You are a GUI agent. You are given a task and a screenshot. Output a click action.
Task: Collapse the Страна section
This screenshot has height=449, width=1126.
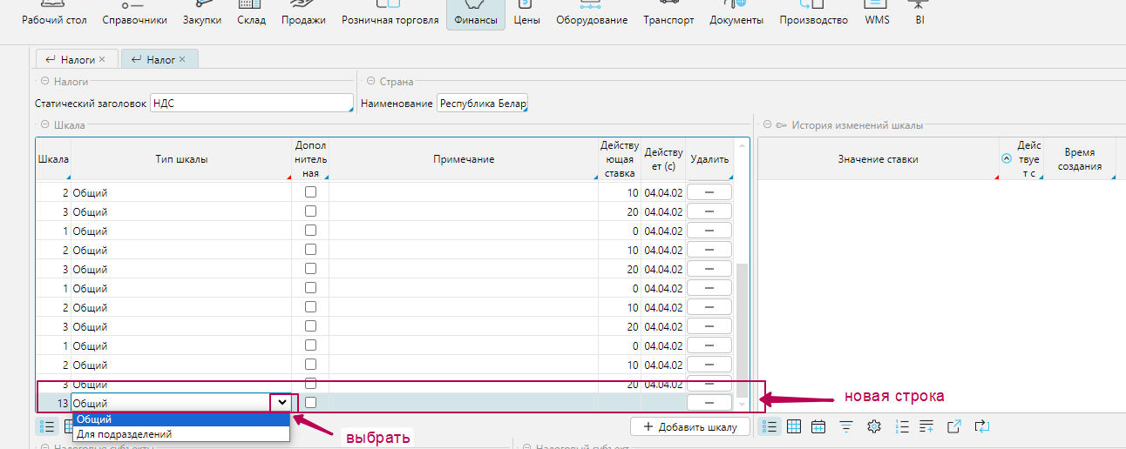tap(370, 82)
